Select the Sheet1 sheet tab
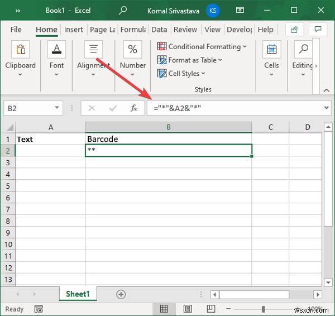335x316 pixels. click(78, 294)
